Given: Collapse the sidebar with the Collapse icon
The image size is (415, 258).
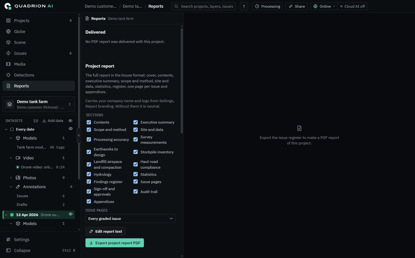Looking at the screenshot, I should click(8, 250).
